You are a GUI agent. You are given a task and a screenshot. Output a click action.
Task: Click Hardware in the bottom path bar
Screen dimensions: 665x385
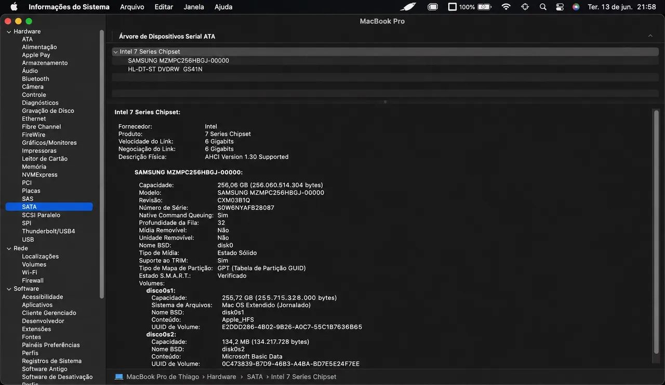point(221,377)
